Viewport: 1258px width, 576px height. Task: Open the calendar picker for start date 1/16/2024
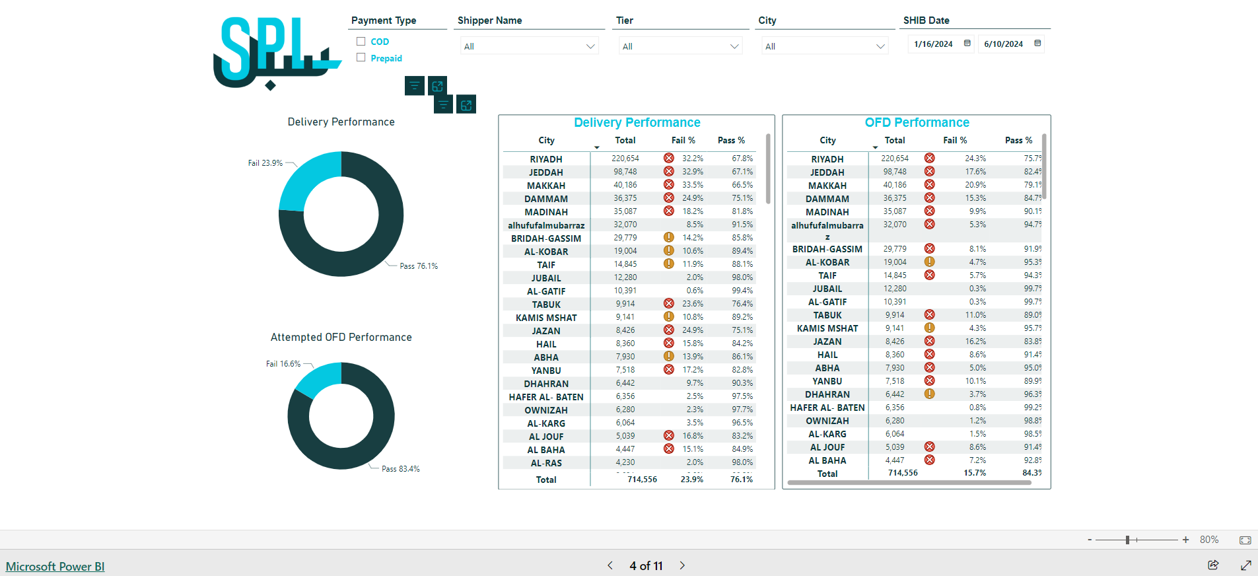(x=967, y=44)
